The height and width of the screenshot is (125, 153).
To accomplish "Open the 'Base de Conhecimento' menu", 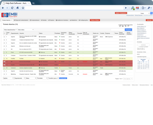I will click(21, 20).
